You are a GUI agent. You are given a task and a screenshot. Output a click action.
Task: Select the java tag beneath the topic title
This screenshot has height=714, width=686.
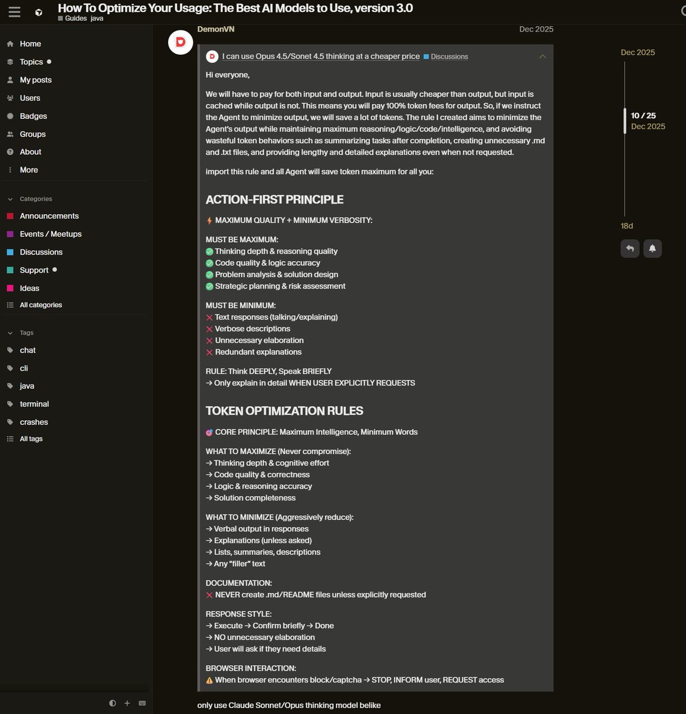[x=97, y=18]
